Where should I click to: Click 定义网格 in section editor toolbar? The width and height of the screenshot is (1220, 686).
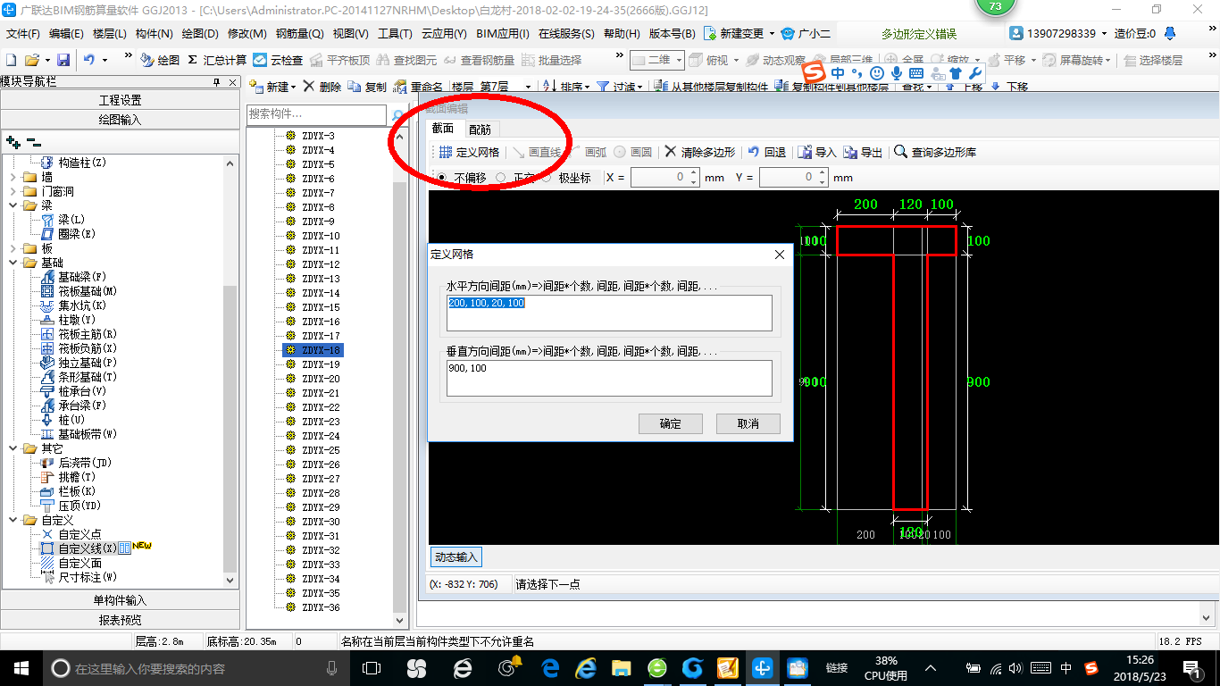469,153
